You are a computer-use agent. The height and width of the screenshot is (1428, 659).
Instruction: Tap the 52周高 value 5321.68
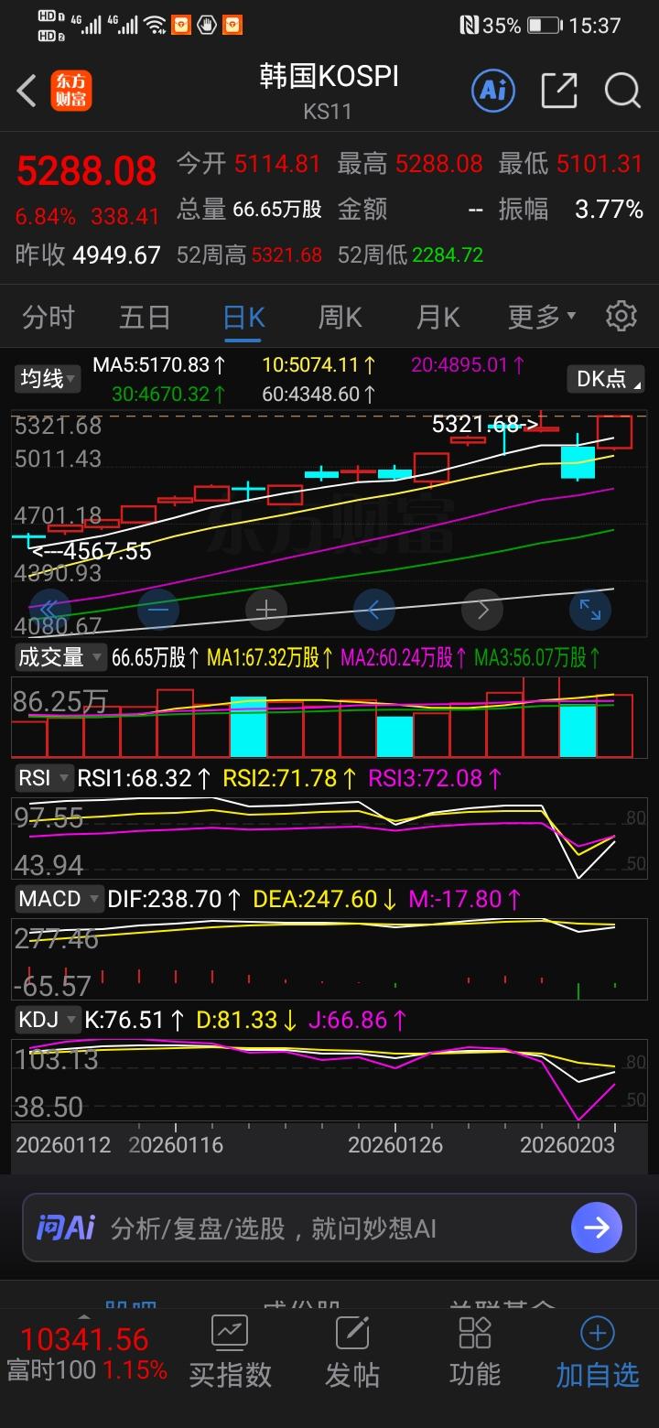(286, 255)
